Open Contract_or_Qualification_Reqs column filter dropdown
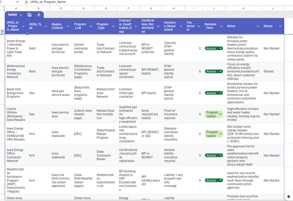Screen dimensions: 293x201 pos(136,26)
